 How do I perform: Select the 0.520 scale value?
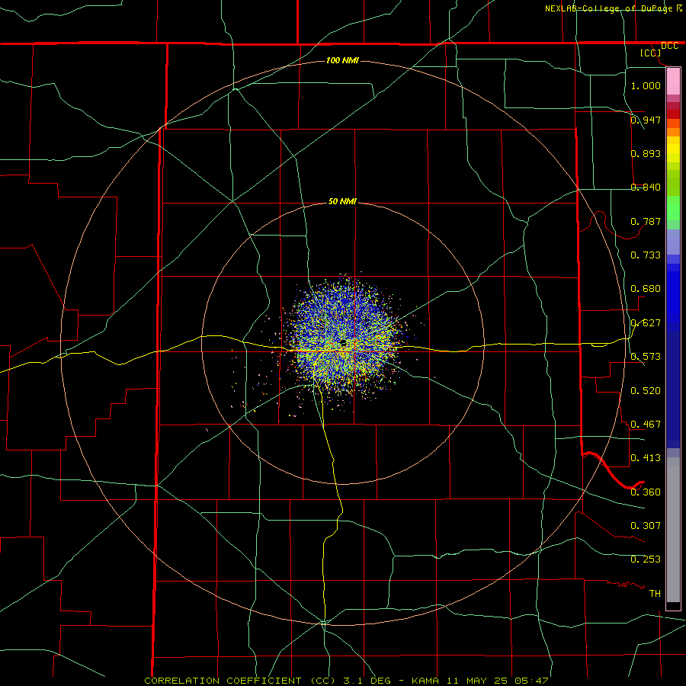click(646, 390)
